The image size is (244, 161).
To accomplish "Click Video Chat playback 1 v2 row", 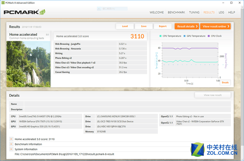I will point(100,63).
